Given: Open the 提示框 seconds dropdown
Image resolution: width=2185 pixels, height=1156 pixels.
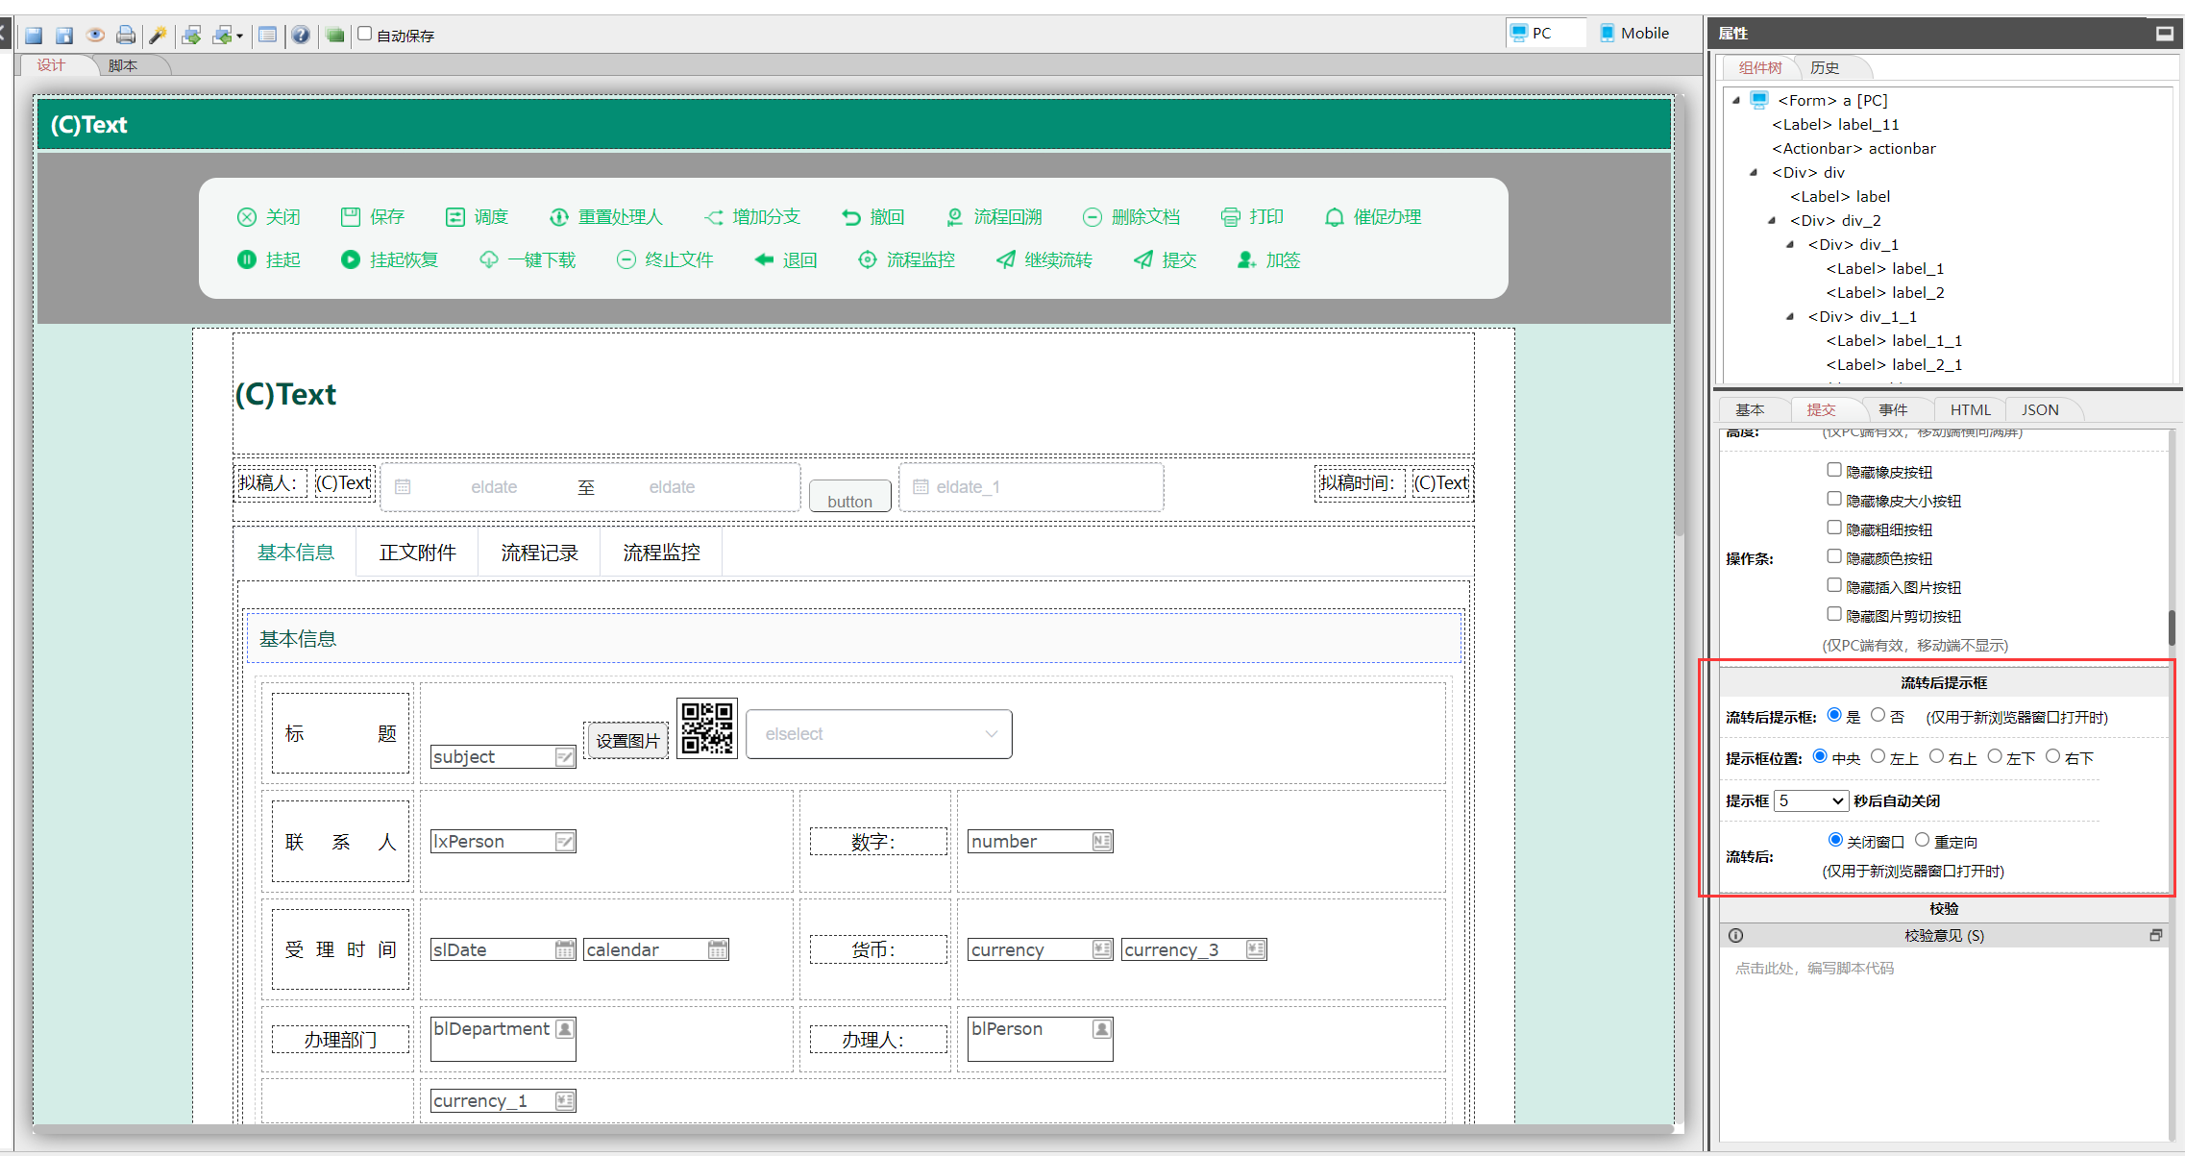Looking at the screenshot, I should coord(1810,800).
